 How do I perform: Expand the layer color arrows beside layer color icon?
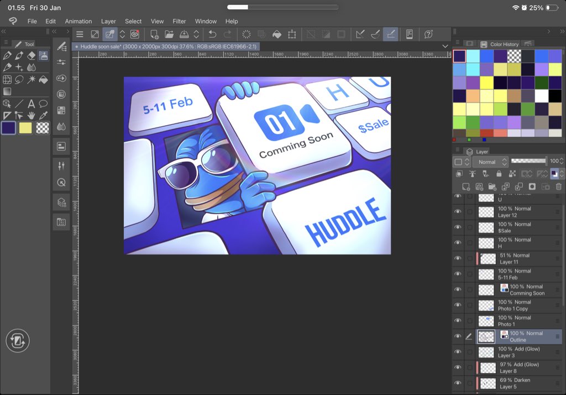pyautogui.click(x=562, y=174)
